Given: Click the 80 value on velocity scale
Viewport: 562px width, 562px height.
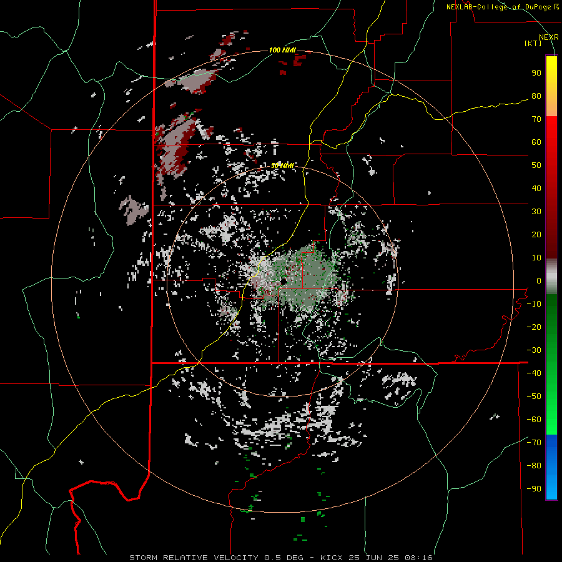Looking at the screenshot, I should [536, 96].
